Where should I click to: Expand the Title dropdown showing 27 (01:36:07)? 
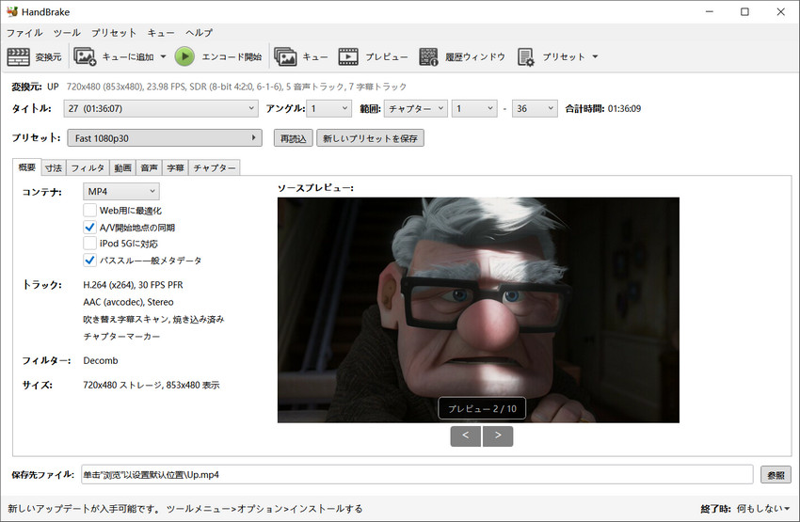point(161,108)
